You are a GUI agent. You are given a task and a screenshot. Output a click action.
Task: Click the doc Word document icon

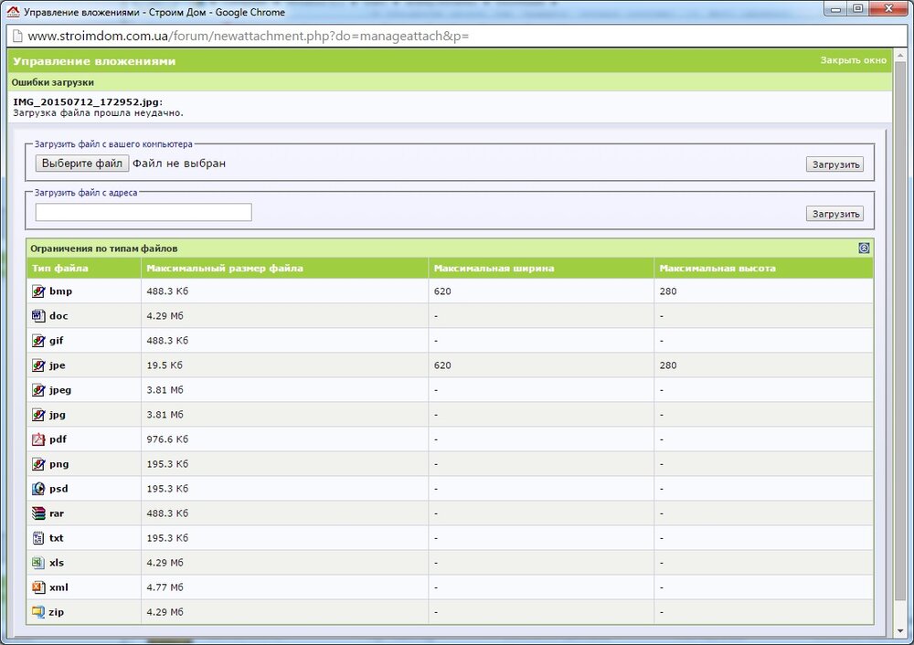coord(38,316)
